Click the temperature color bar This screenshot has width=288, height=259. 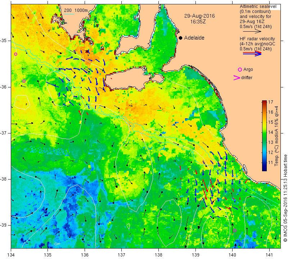pyautogui.click(x=264, y=136)
